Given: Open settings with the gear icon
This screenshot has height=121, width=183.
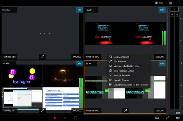Looking at the screenshot, I should point(171,3).
